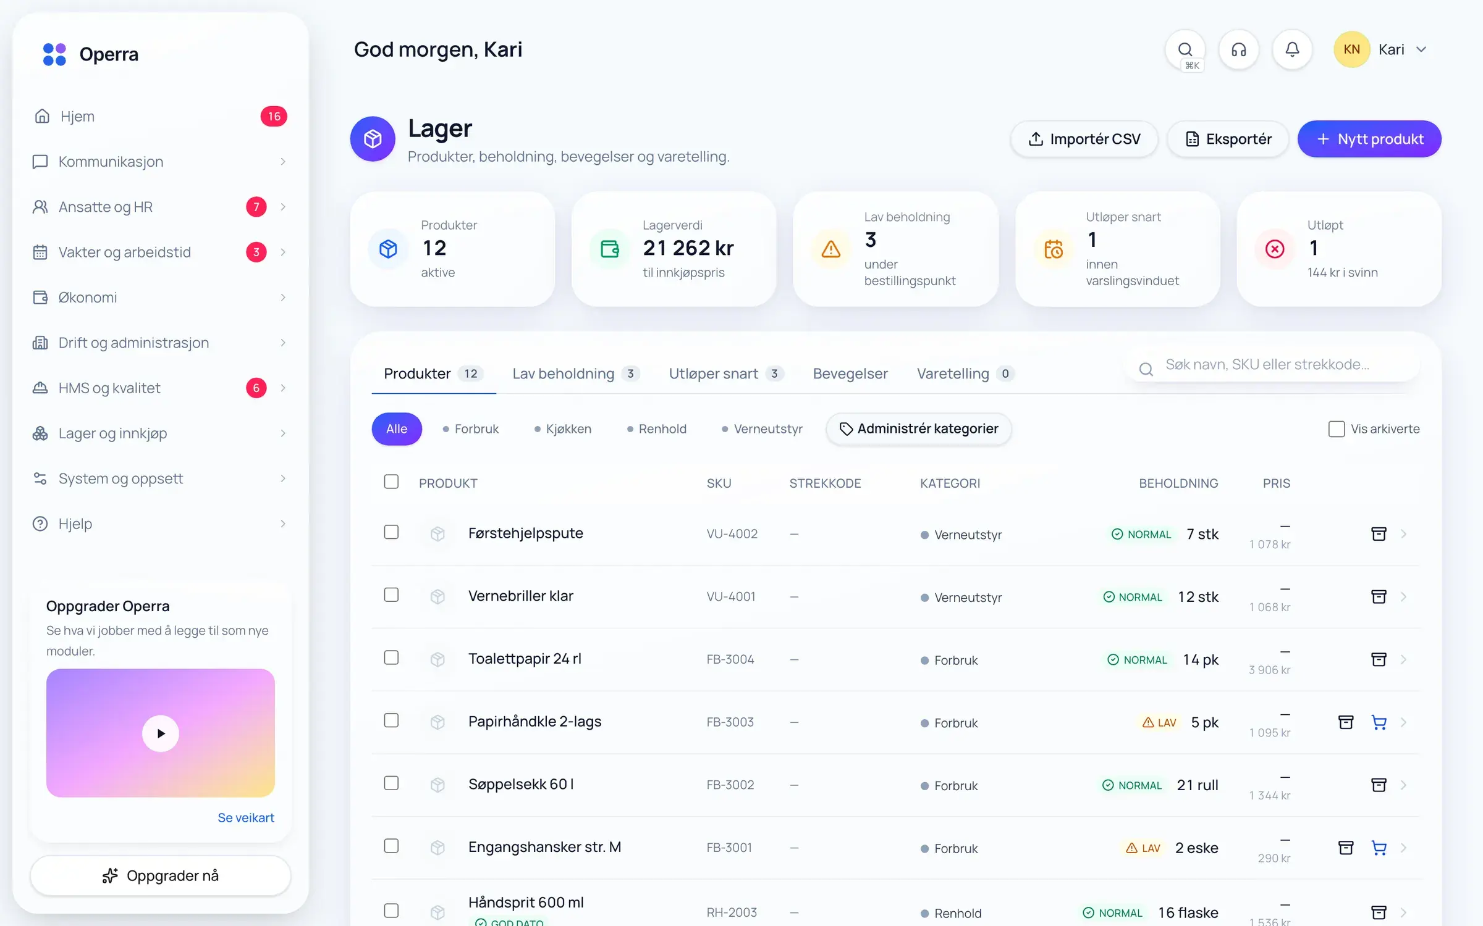The width and height of the screenshot is (1483, 926).
Task: Expand the Ansatte og HR chevron
Action: 283,207
